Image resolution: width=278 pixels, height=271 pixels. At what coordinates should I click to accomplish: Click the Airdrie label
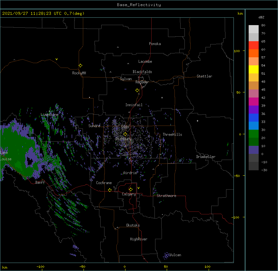pyautogui.click(x=130, y=173)
